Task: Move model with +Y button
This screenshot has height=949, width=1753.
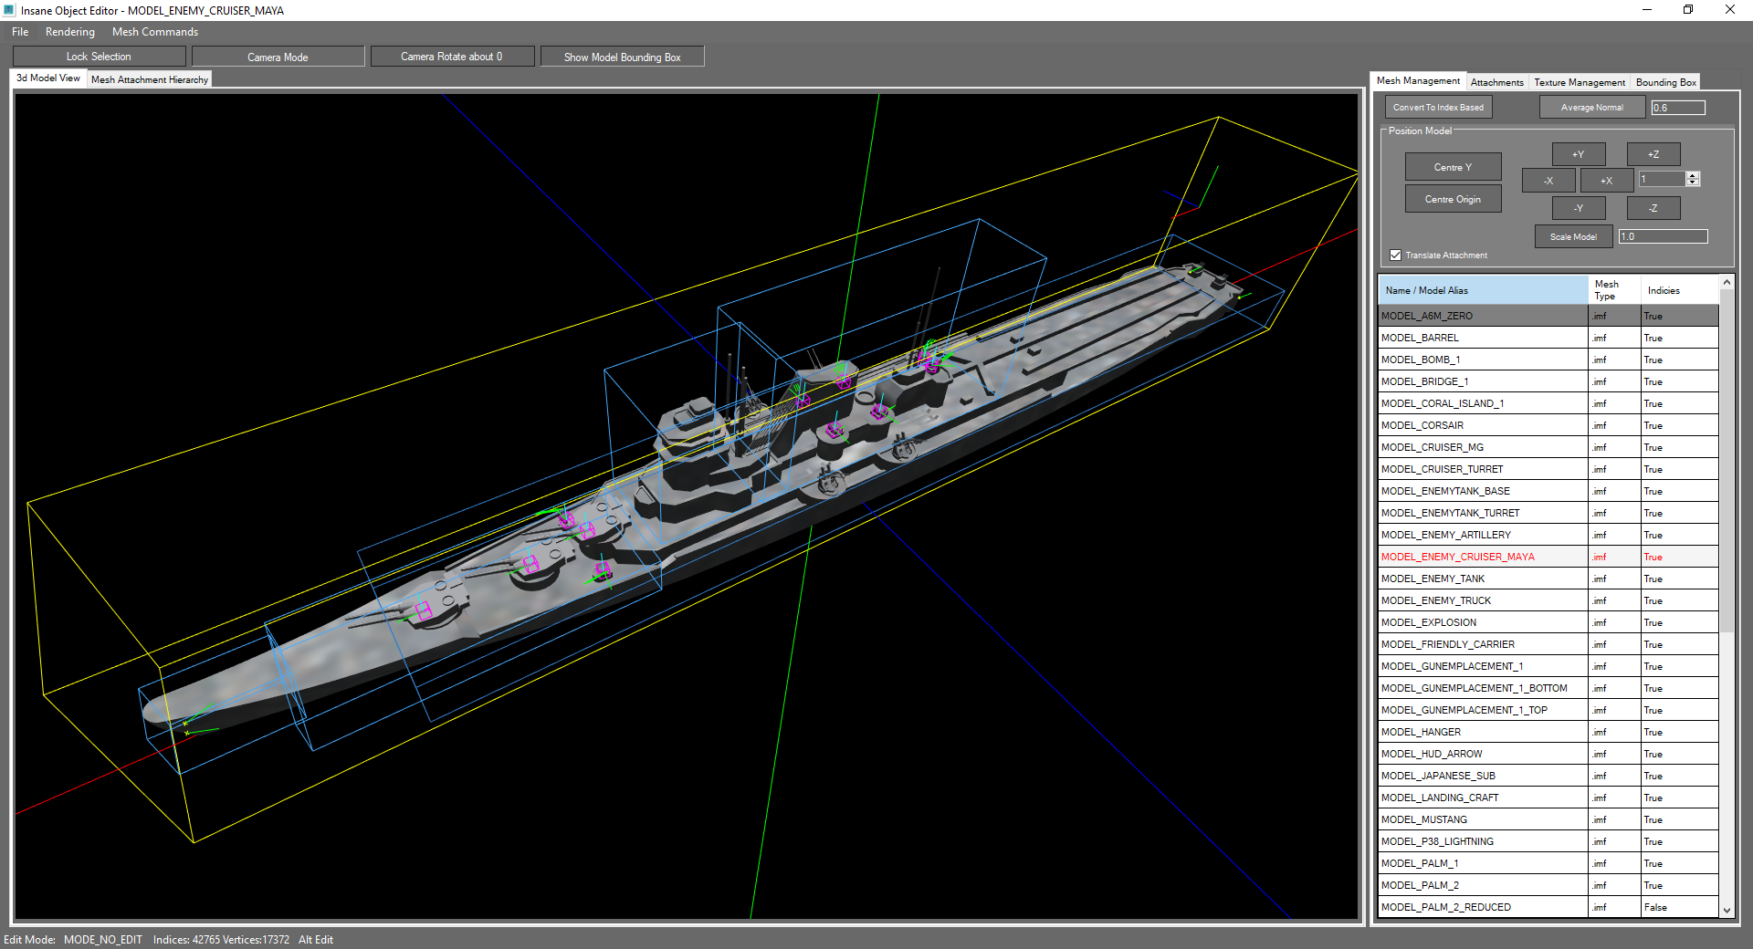Action: pos(1578,154)
